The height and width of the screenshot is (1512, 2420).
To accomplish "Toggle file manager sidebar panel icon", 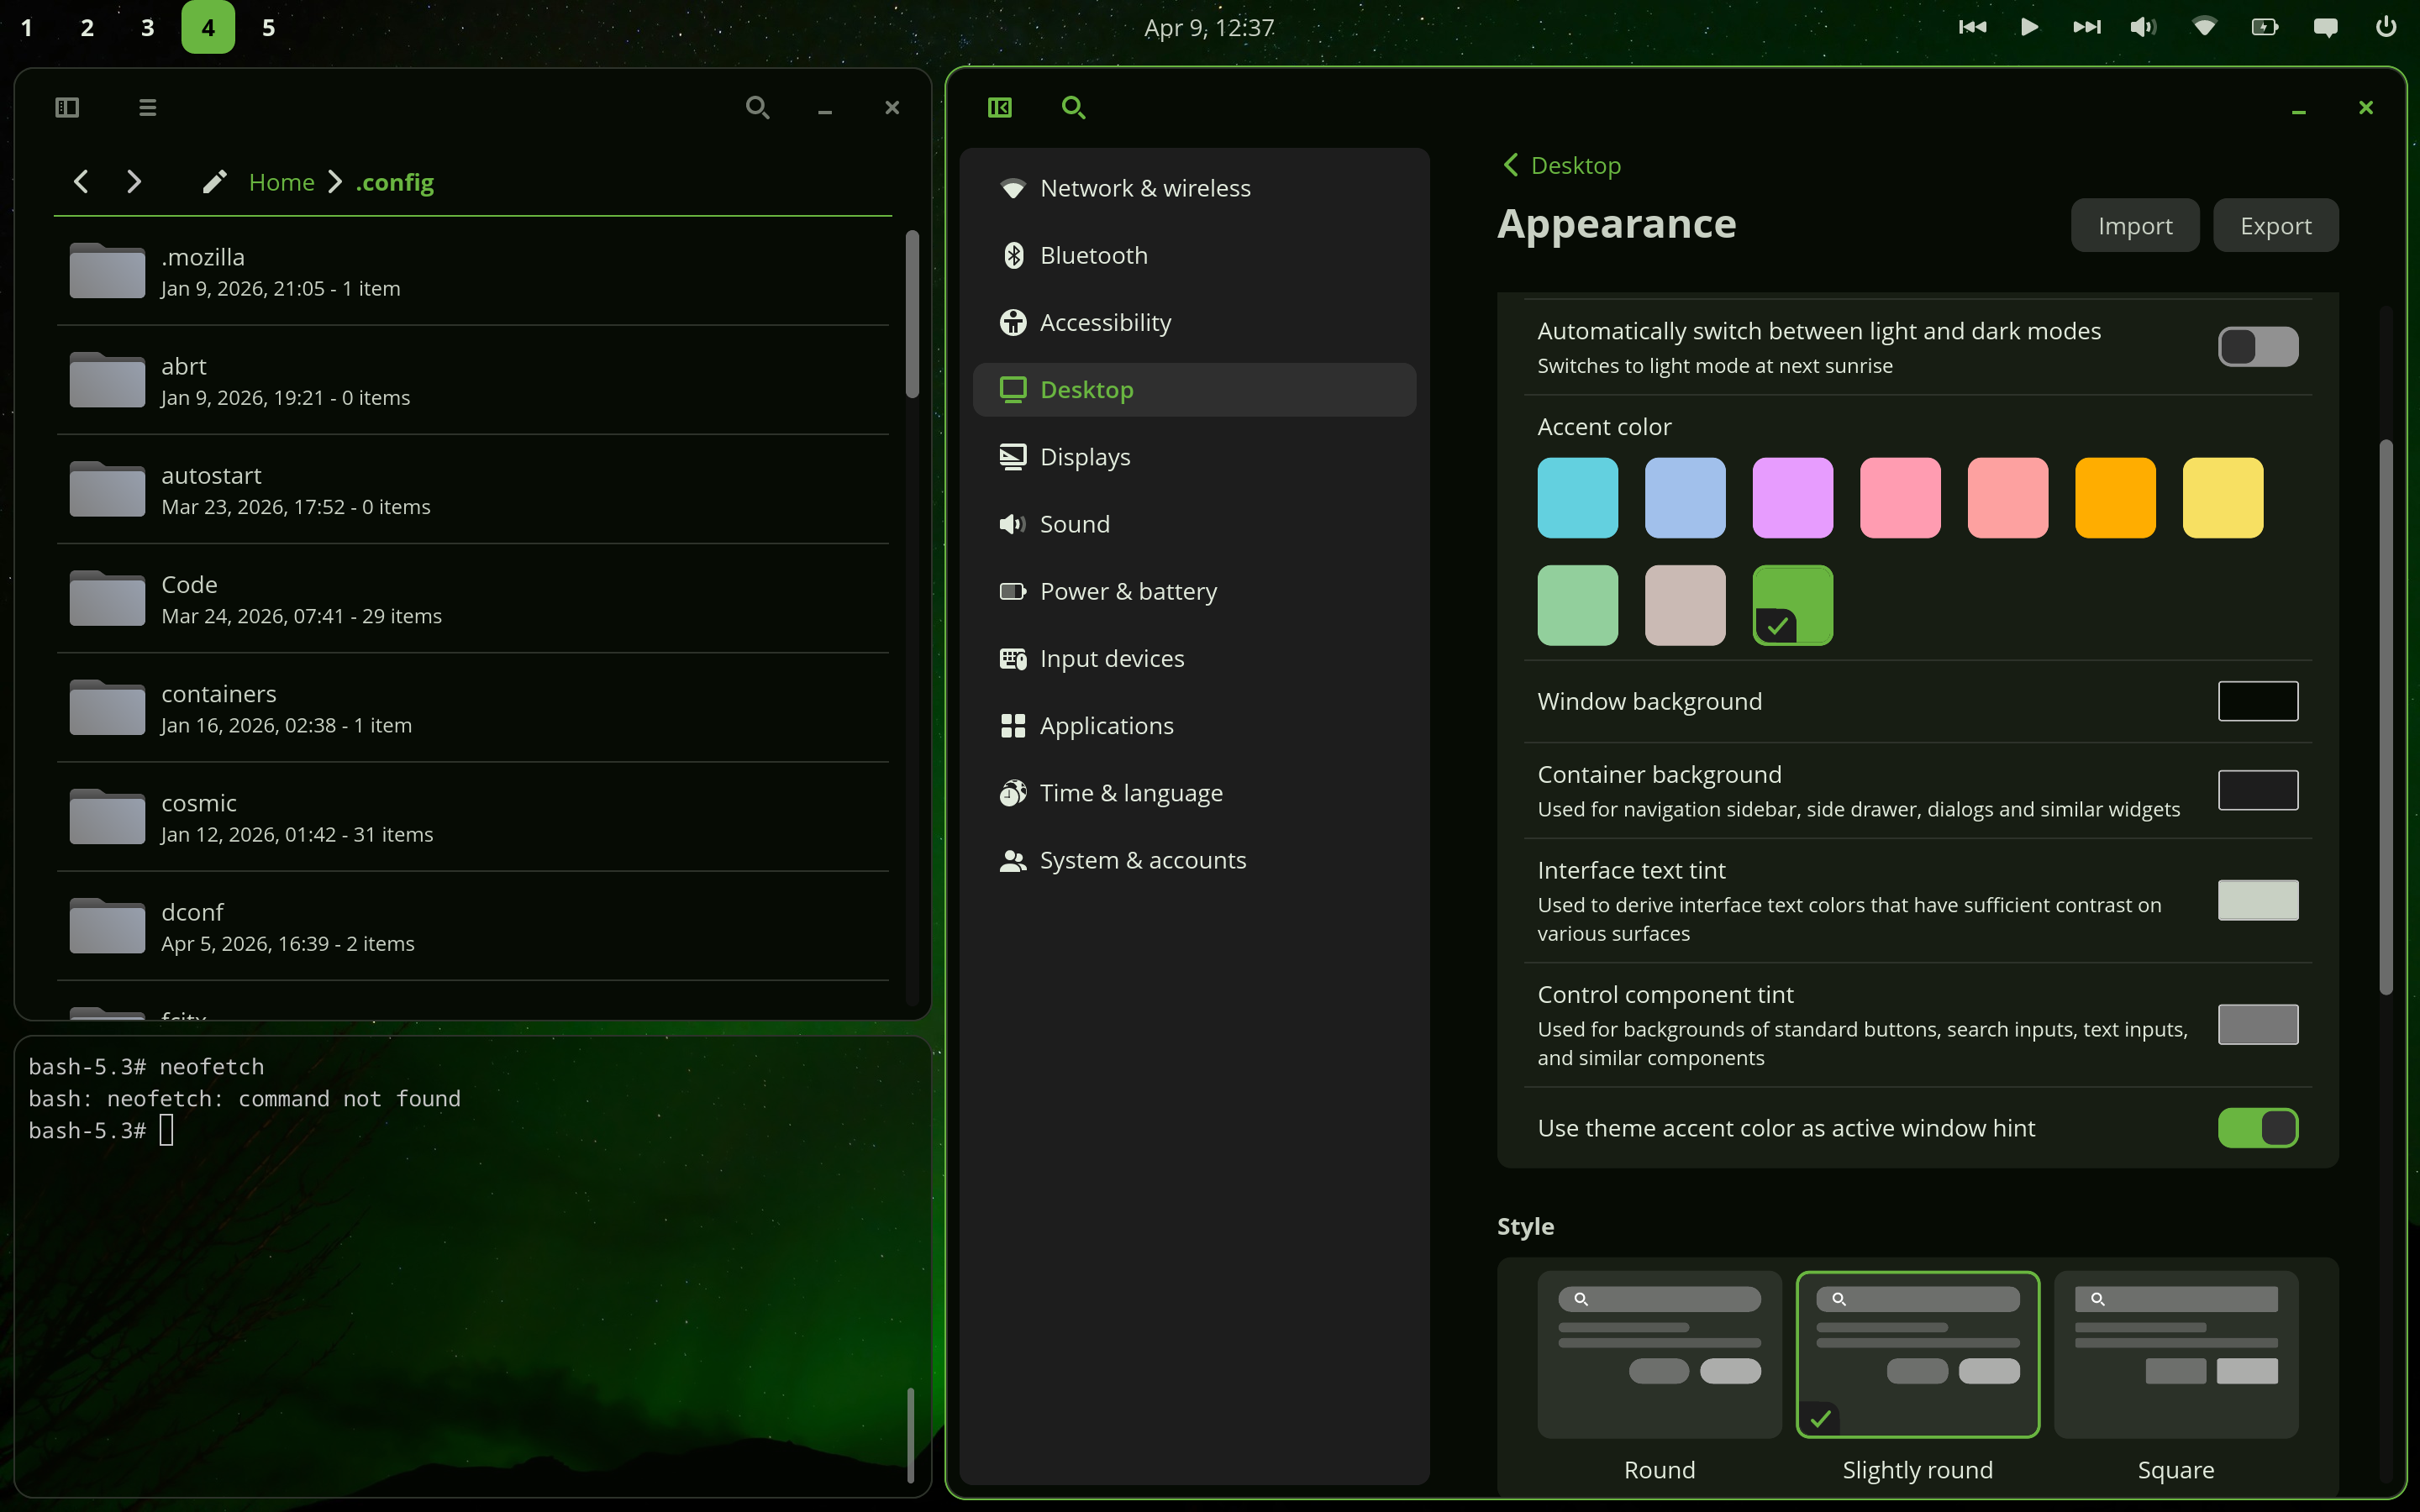I will coord(67,107).
